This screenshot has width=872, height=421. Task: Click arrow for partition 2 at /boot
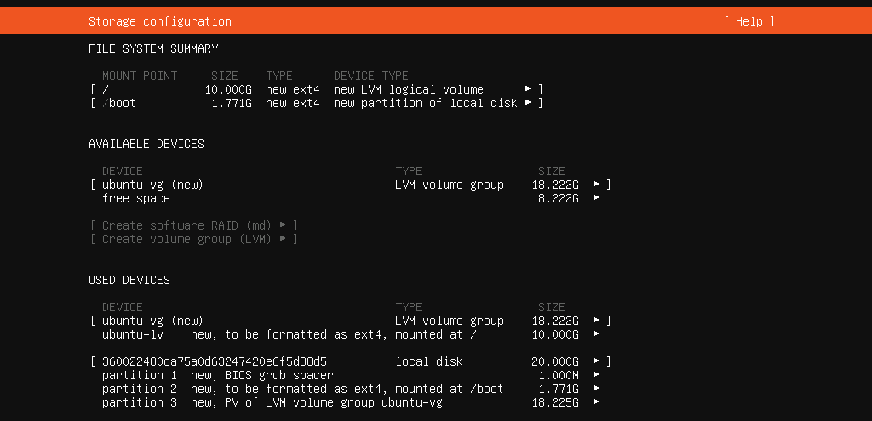(x=597, y=389)
